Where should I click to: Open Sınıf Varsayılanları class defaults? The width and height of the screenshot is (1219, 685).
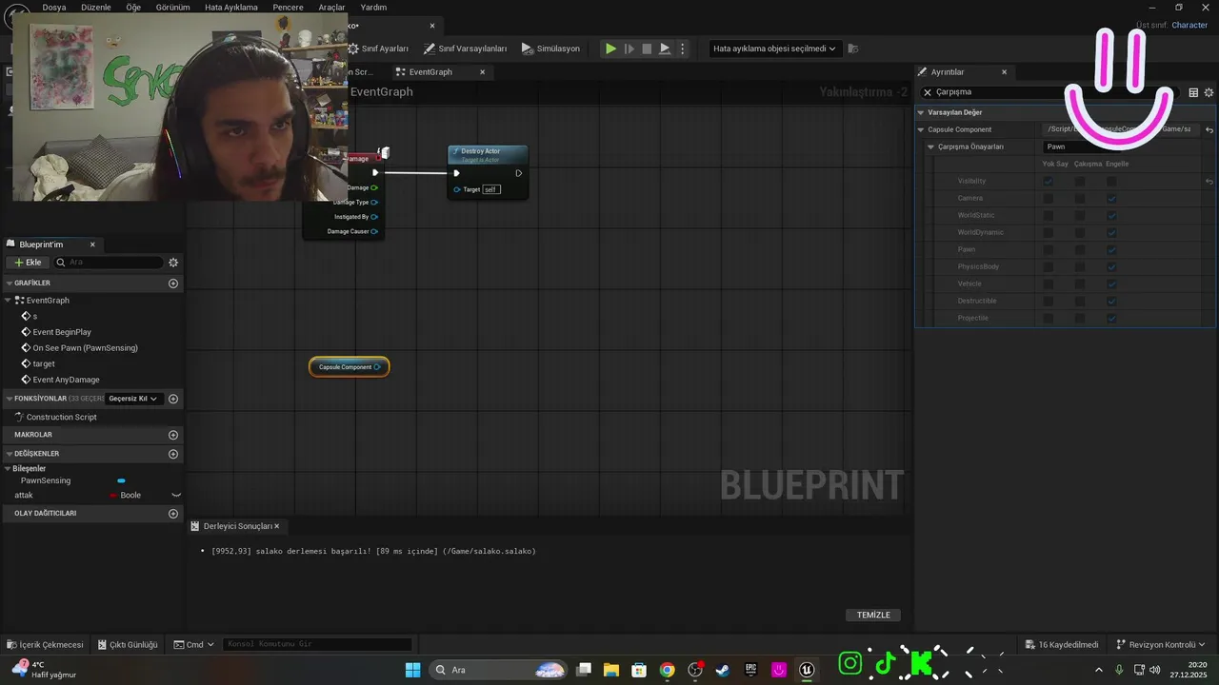pyautogui.click(x=466, y=49)
